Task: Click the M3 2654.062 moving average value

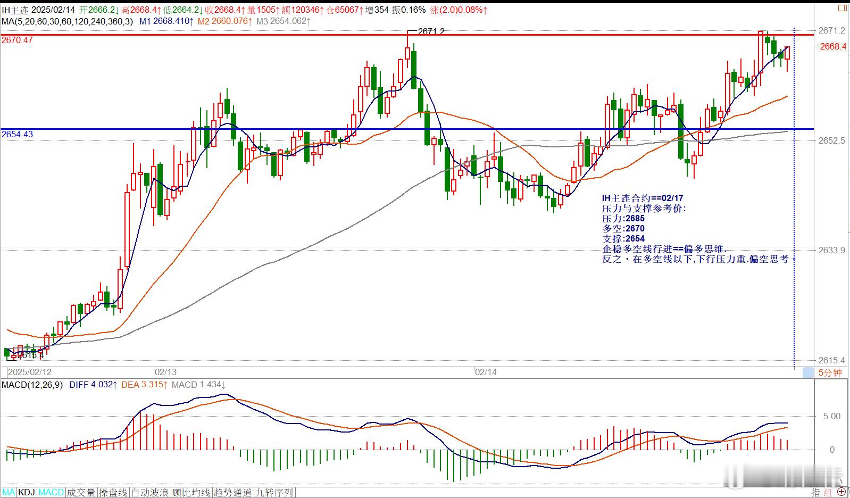Action: click(284, 21)
